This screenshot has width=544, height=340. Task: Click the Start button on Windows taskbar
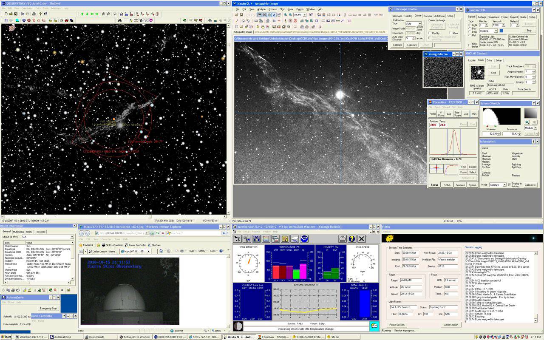pyautogui.click(x=6, y=337)
